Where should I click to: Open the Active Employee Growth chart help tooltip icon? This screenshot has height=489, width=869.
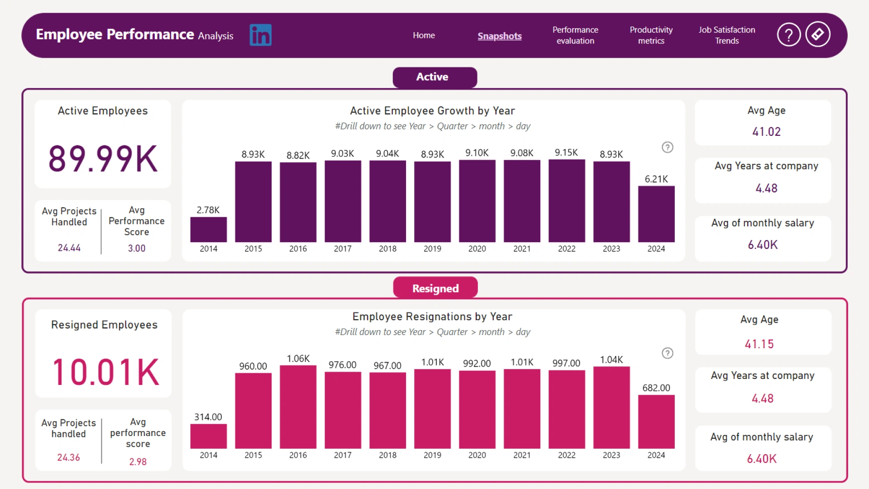(667, 147)
